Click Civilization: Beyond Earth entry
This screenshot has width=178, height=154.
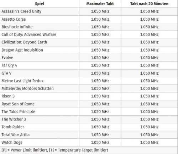[24, 42]
